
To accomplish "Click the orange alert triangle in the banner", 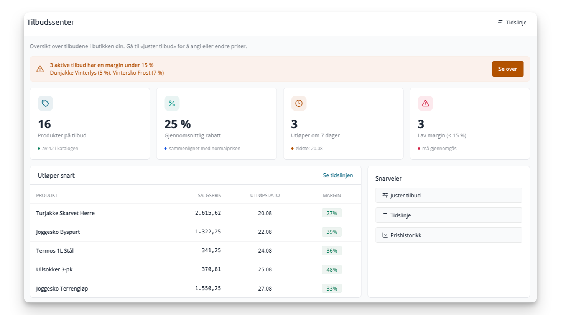I will point(40,69).
